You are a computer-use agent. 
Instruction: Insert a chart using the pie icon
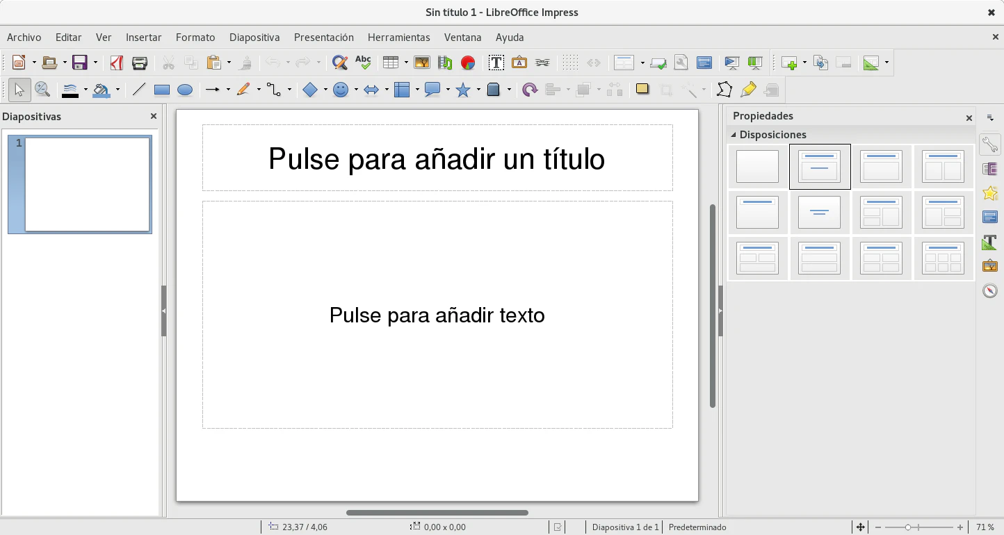pyautogui.click(x=468, y=63)
